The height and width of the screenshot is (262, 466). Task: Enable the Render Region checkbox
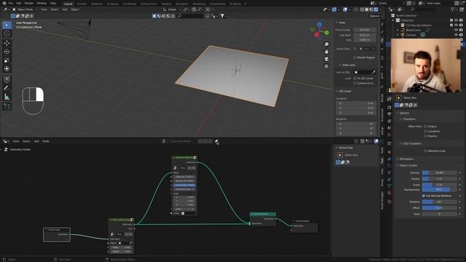tap(355, 57)
